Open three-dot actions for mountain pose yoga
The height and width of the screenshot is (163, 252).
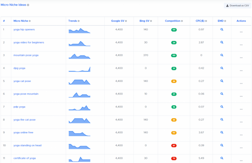tap(241, 58)
